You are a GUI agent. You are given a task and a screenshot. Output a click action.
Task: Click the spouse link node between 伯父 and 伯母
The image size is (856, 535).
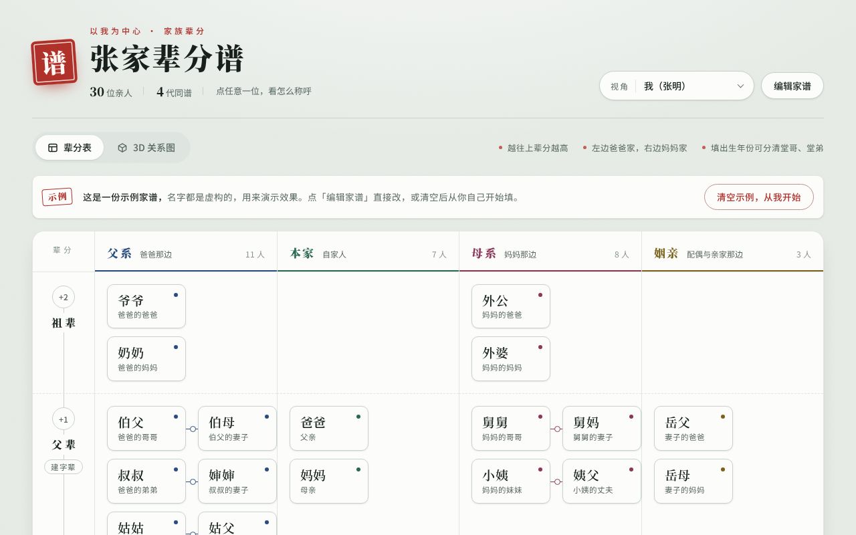click(193, 429)
